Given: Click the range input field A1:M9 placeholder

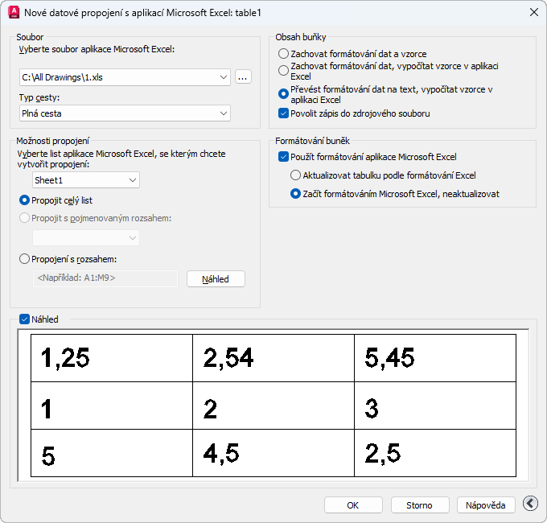Looking at the screenshot, I should point(105,278).
